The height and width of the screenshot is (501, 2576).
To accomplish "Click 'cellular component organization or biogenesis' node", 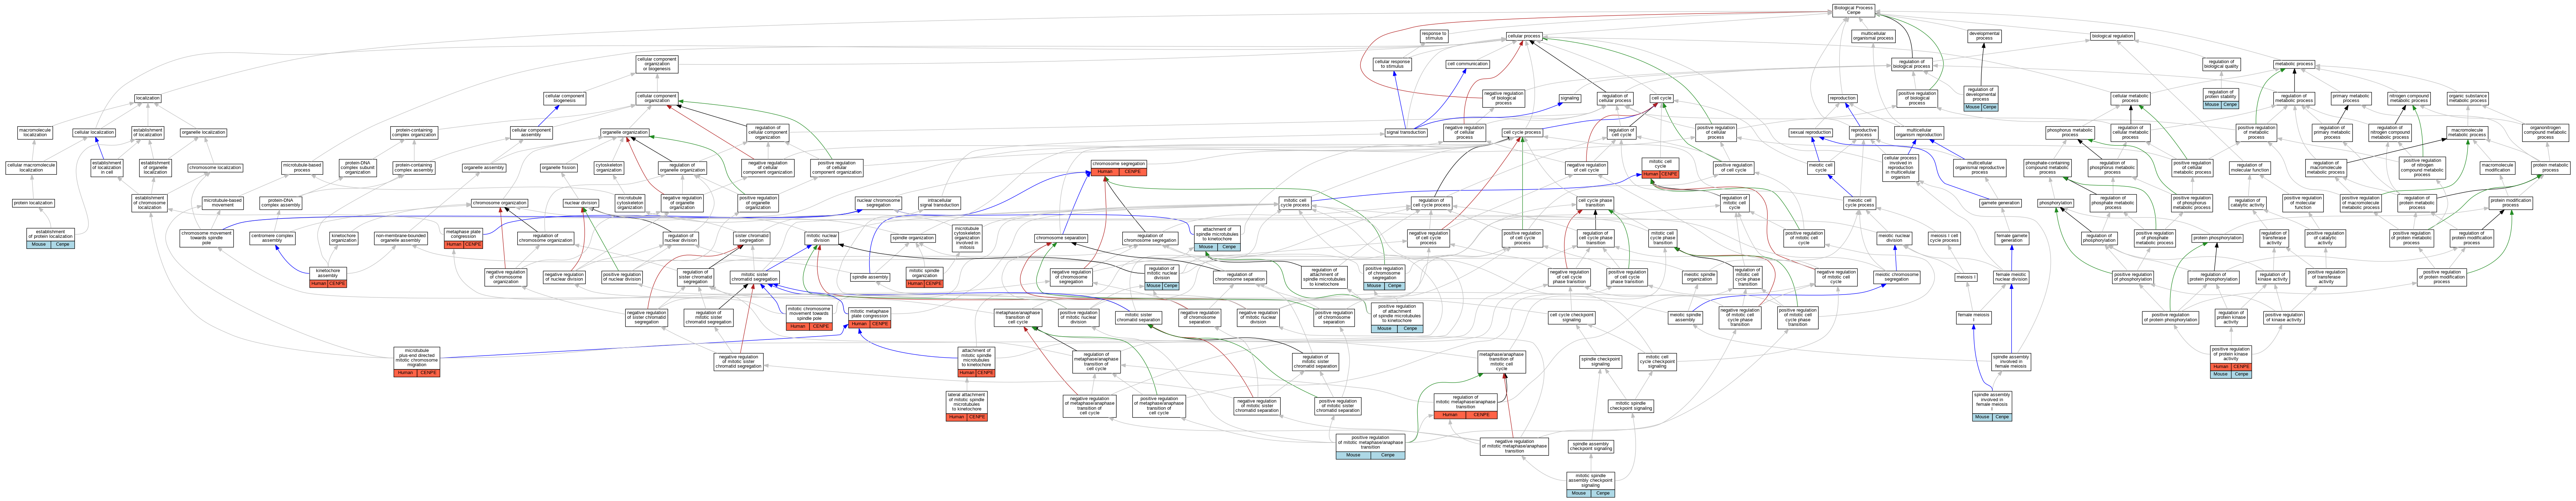I will pos(657,64).
